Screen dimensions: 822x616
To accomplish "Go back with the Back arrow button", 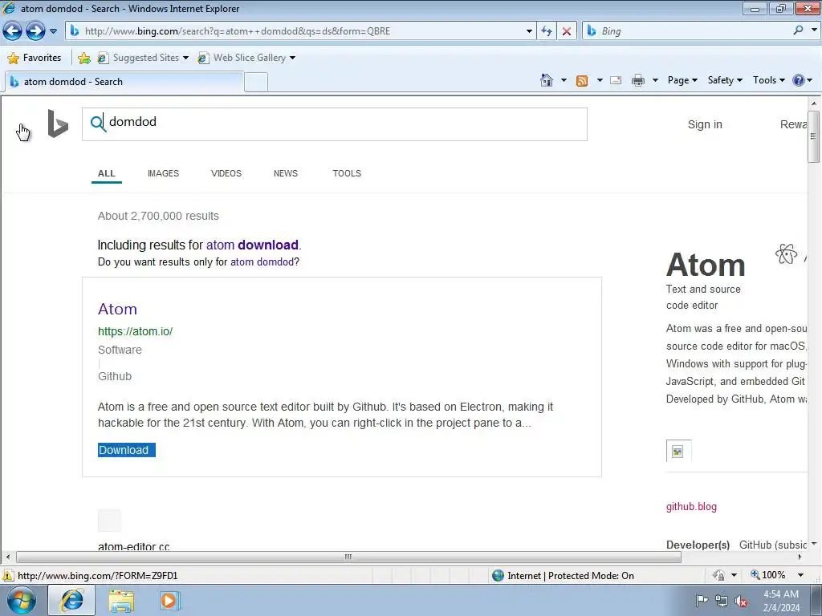I will pos(13,31).
